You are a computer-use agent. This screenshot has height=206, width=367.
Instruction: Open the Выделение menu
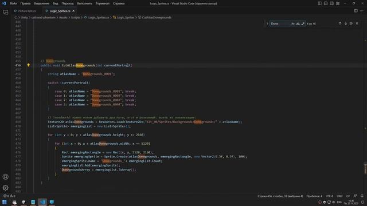click(42, 3)
